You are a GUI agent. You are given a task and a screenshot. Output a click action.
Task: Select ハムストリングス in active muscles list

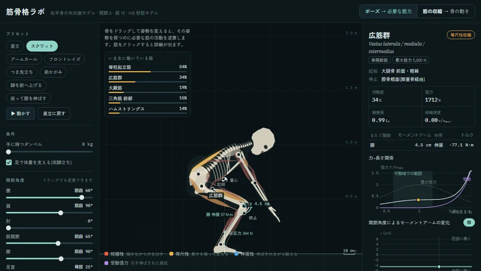[x=147, y=110]
